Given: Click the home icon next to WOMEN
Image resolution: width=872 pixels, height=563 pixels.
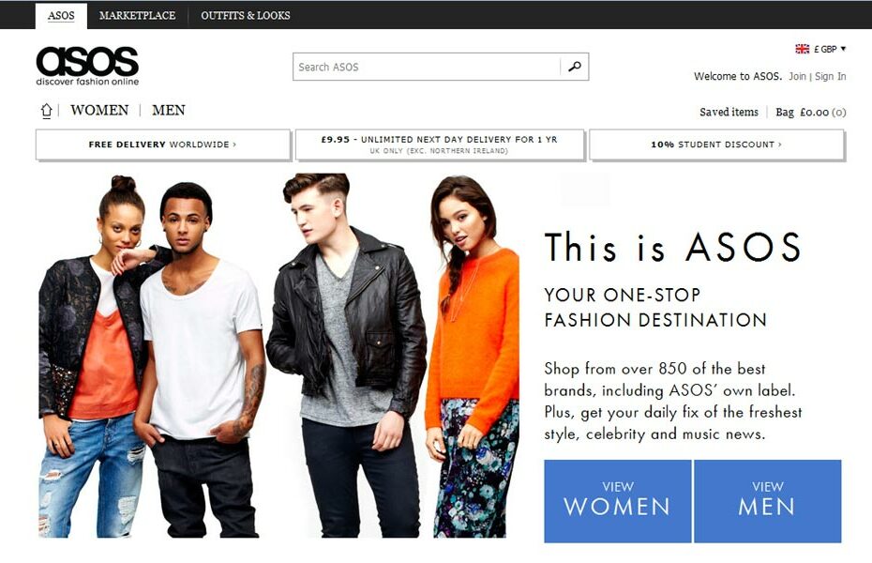Looking at the screenshot, I should click(47, 111).
